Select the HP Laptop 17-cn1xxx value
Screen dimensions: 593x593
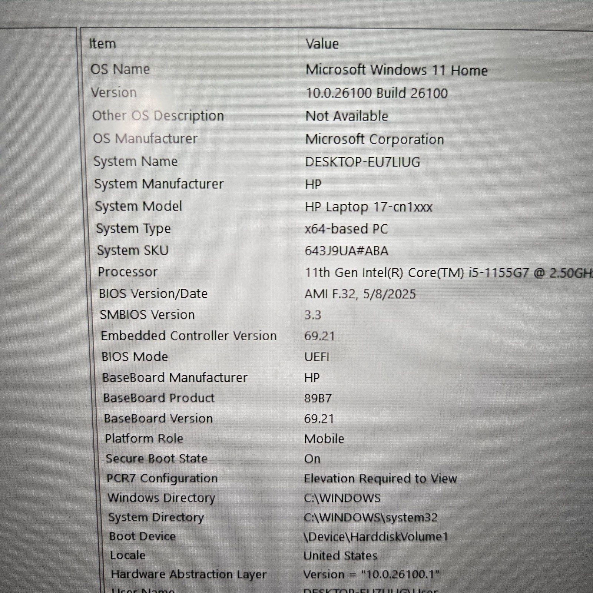(368, 207)
